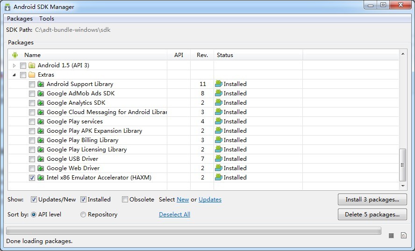
Task: Expand the Android 1.5 (API 3) node
Action: pos(14,65)
